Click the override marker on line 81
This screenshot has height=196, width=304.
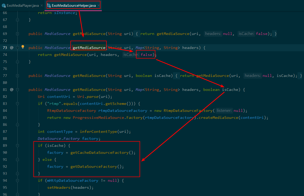click(12, 90)
